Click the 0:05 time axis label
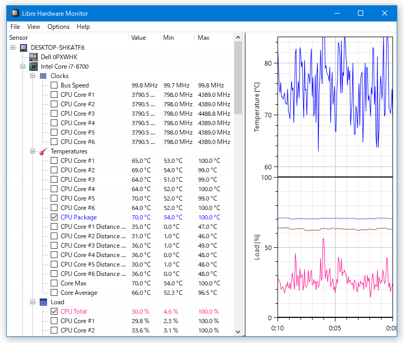The height and width of the screenshot is (343, 404). click(x=334, y=328)
